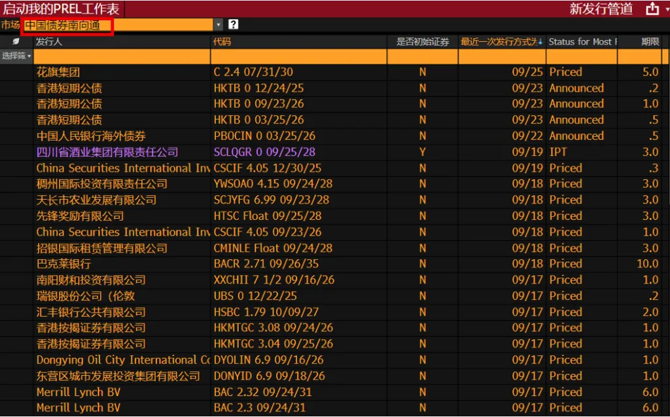Expand the 选择筛 filter dropdown
This screenshot has height=417, width=670.
(16, 56)
